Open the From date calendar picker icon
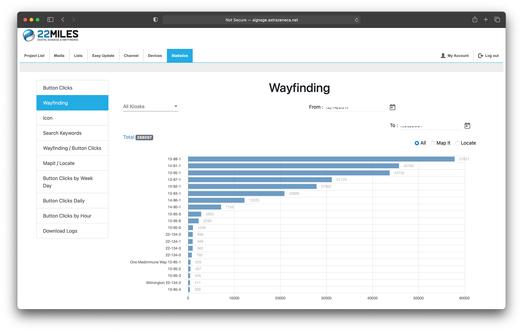This screenshot has width=523, height=332. coord(392,107)
